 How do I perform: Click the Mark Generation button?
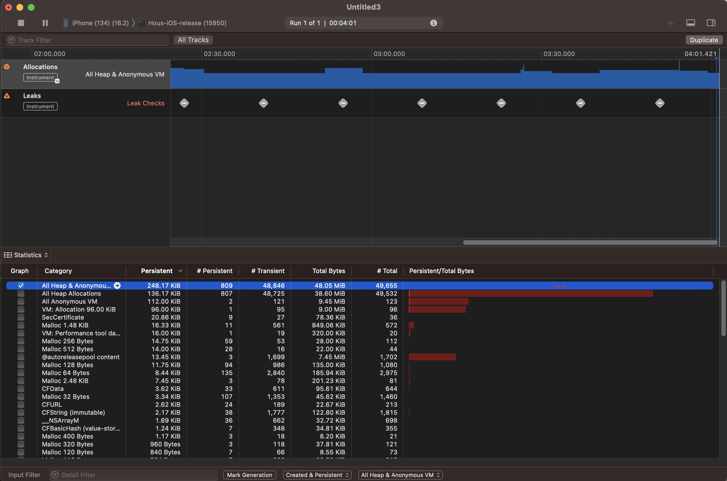(x=249, y=475)
